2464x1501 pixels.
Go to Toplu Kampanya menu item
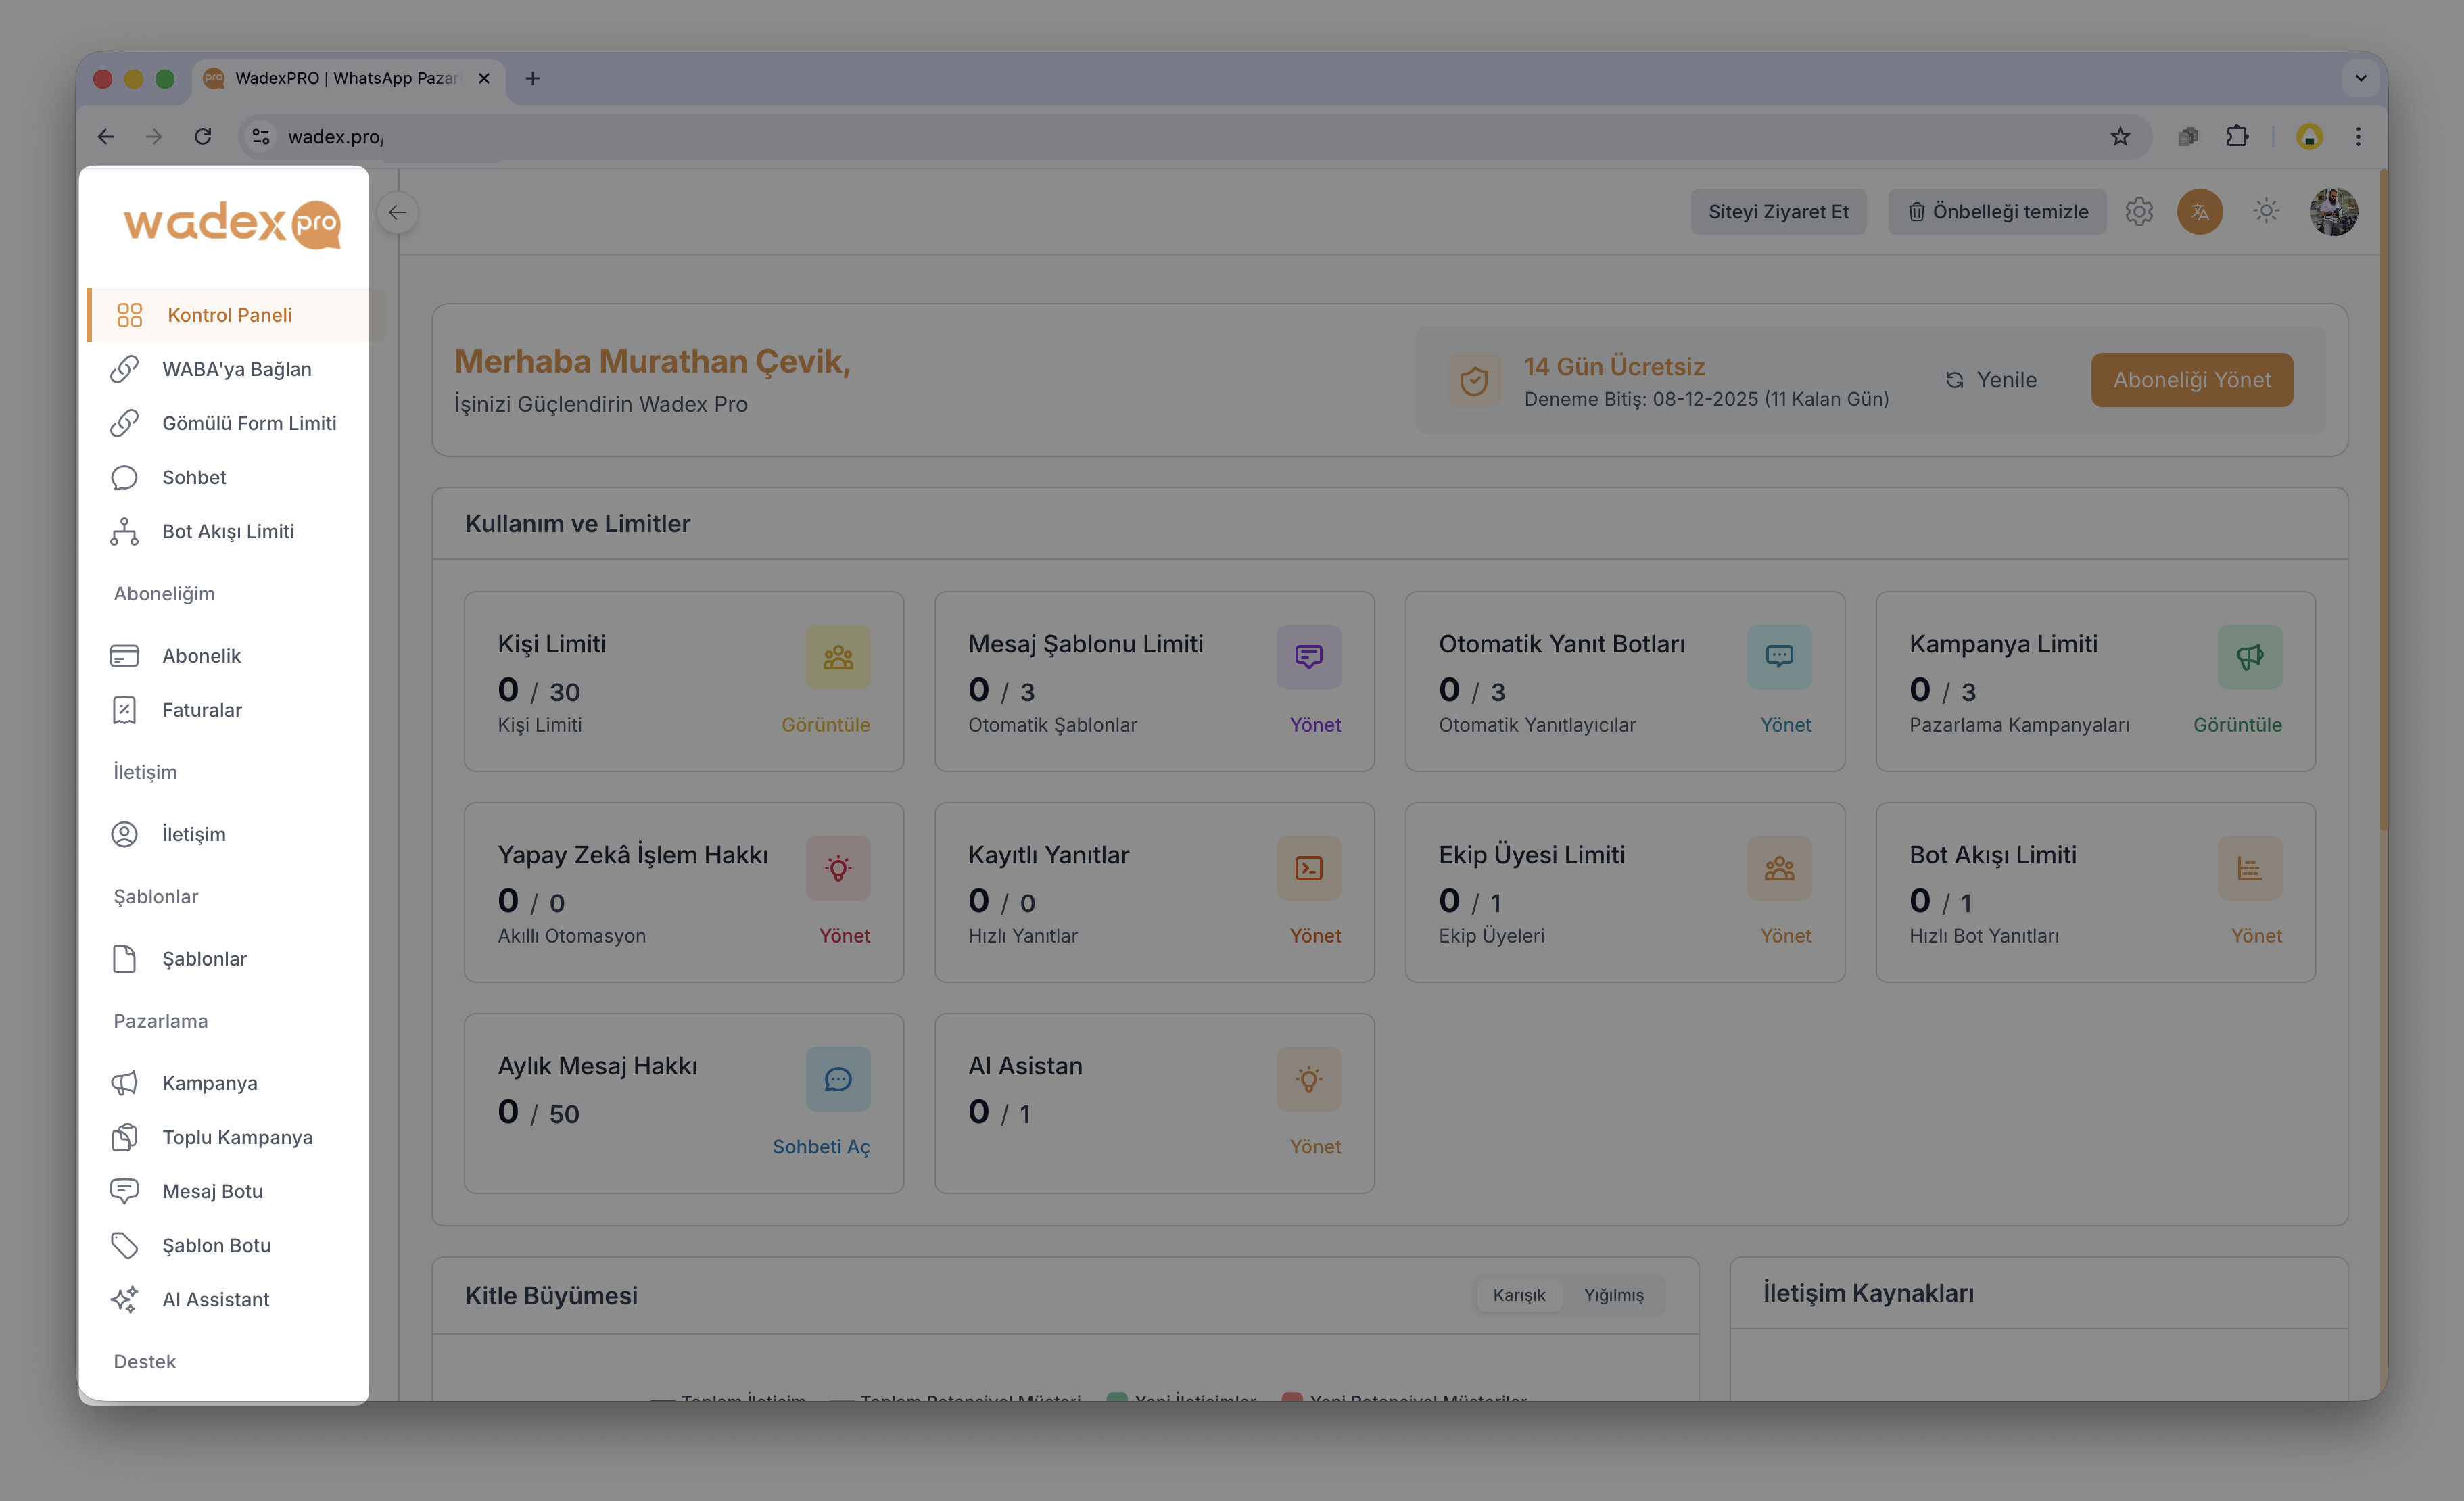click(237, 1137)
